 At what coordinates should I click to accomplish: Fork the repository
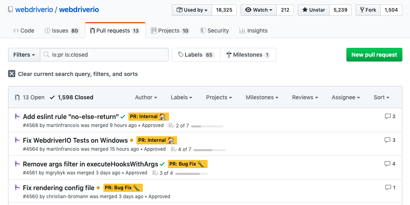pyautogui.click(x=368, y=10)
